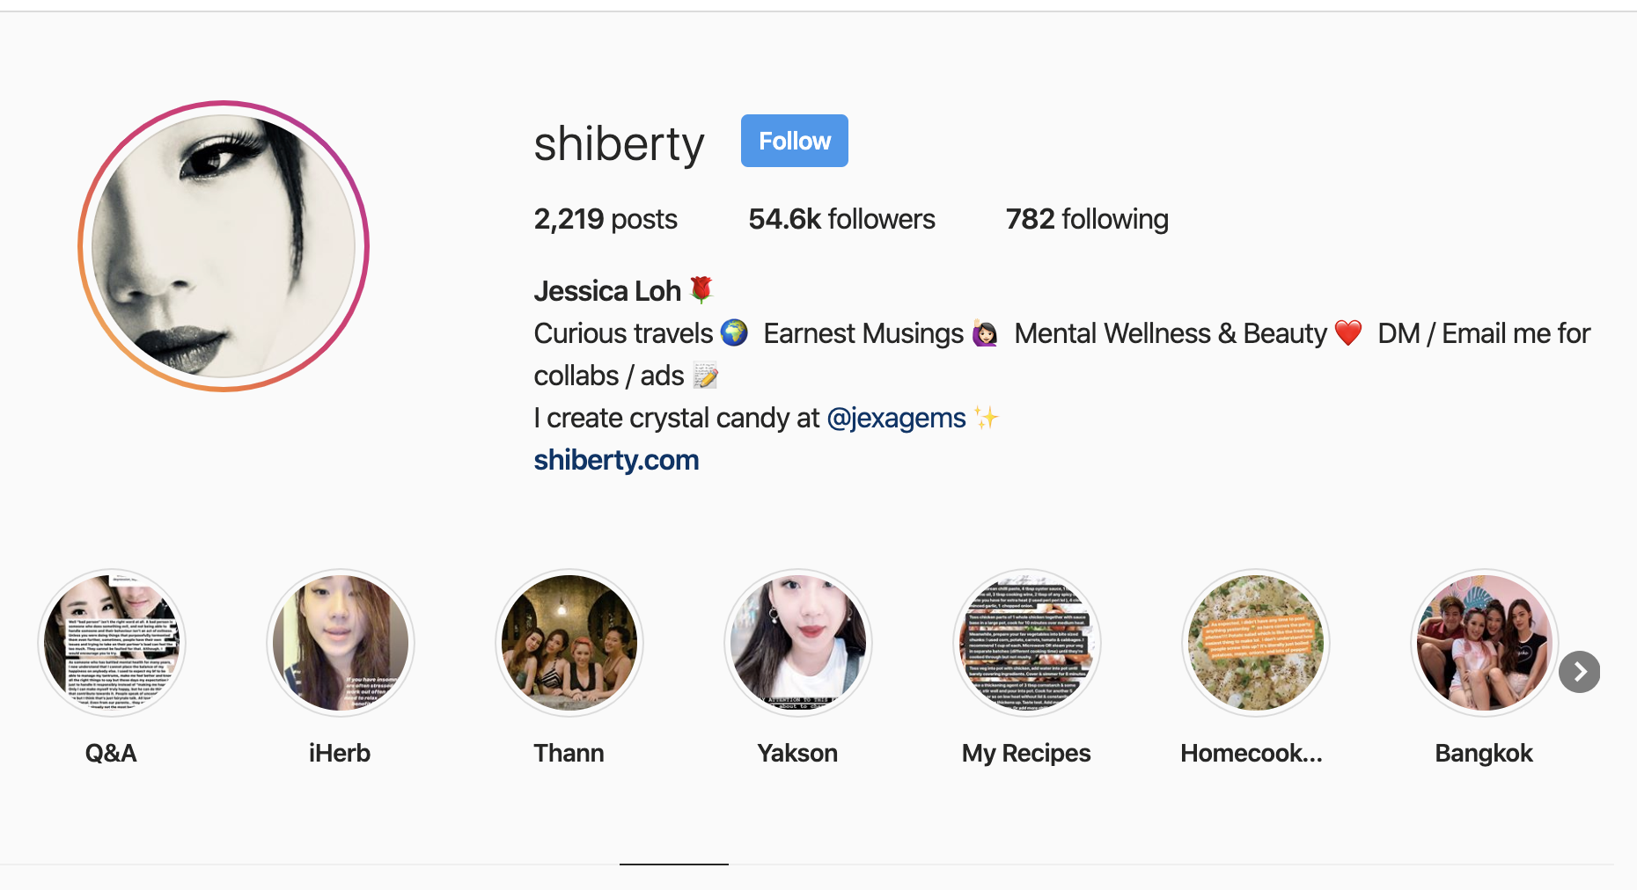View the My Recipes highlight
Image resolution: width=1637 pixels, height=890 pixels.
(1027, 643)
